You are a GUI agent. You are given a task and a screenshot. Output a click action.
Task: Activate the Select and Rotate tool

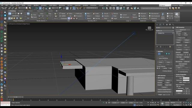click(43, 8)
